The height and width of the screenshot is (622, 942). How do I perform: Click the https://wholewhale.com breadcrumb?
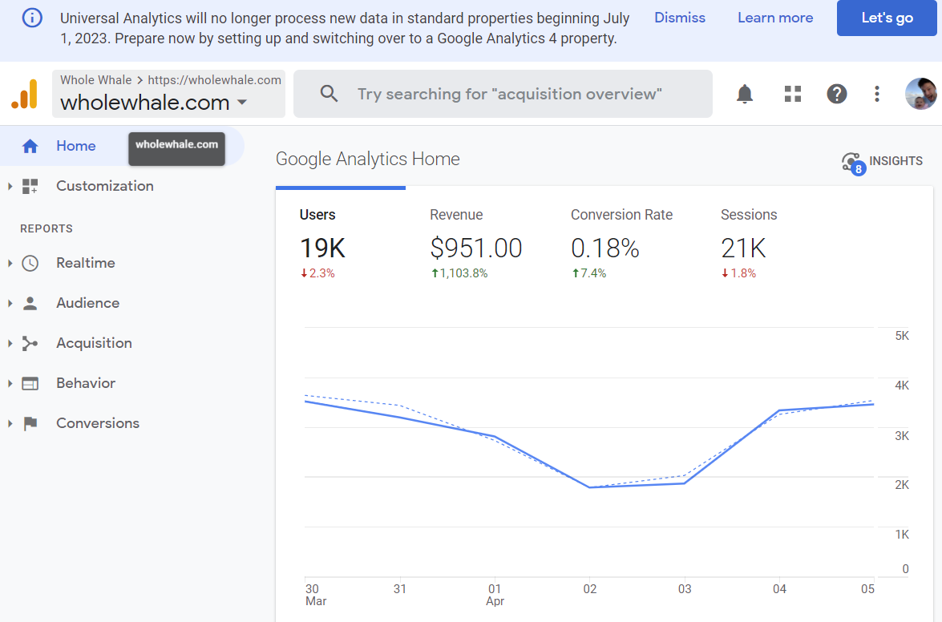pyautogui.click(x=214, y=80)
